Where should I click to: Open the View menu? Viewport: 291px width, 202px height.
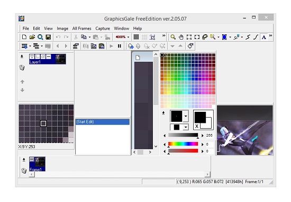pyautogui.click(x=48, y=28)
